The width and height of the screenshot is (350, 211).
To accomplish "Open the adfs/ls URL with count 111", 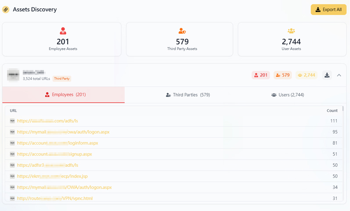I will [47, 121].
